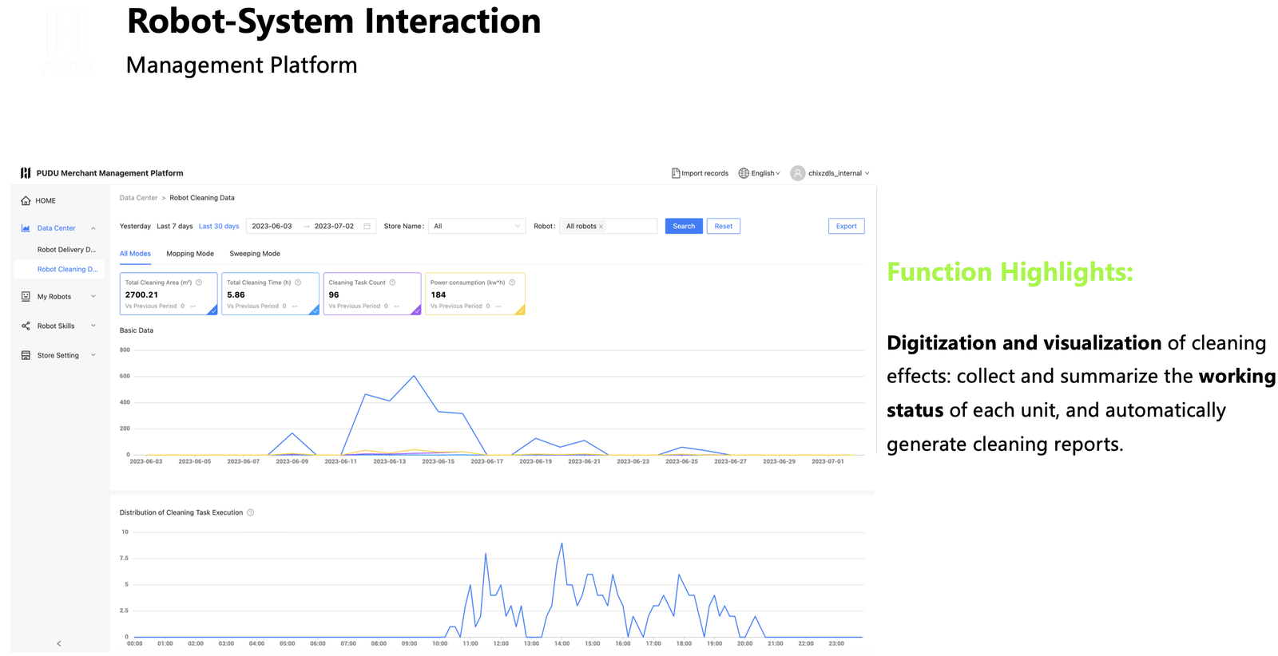Remove the All robots tag with its x
Viewport: 1278px width, 656px height.
601,227
